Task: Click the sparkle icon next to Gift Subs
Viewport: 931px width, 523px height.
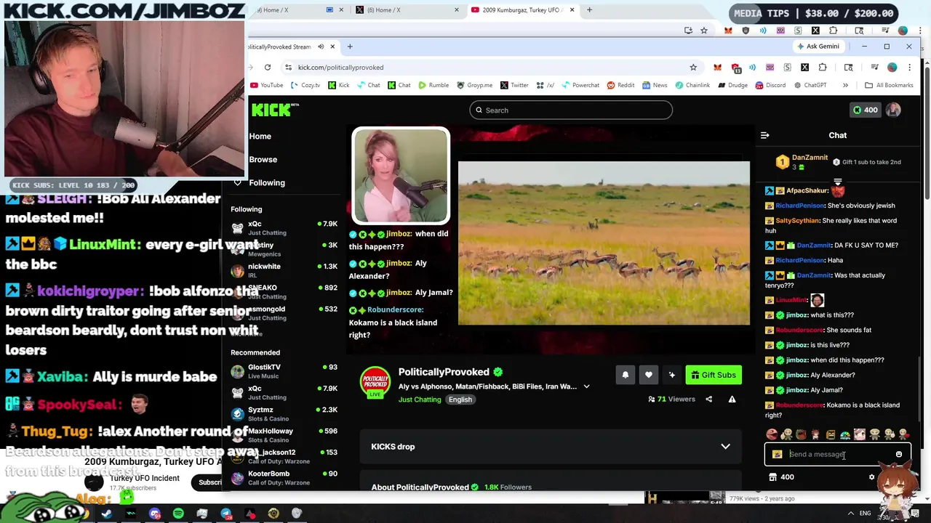Action: point(671,375)
